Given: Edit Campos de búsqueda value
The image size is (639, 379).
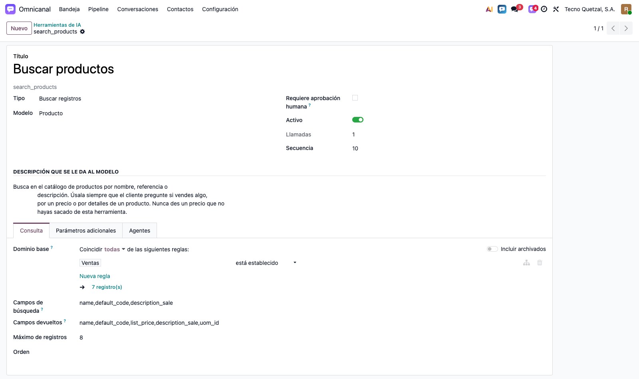Looking at the screenshot, I should [x=126, y=303].
